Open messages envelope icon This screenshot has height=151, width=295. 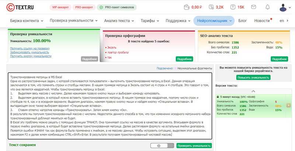tap(253, 7)
